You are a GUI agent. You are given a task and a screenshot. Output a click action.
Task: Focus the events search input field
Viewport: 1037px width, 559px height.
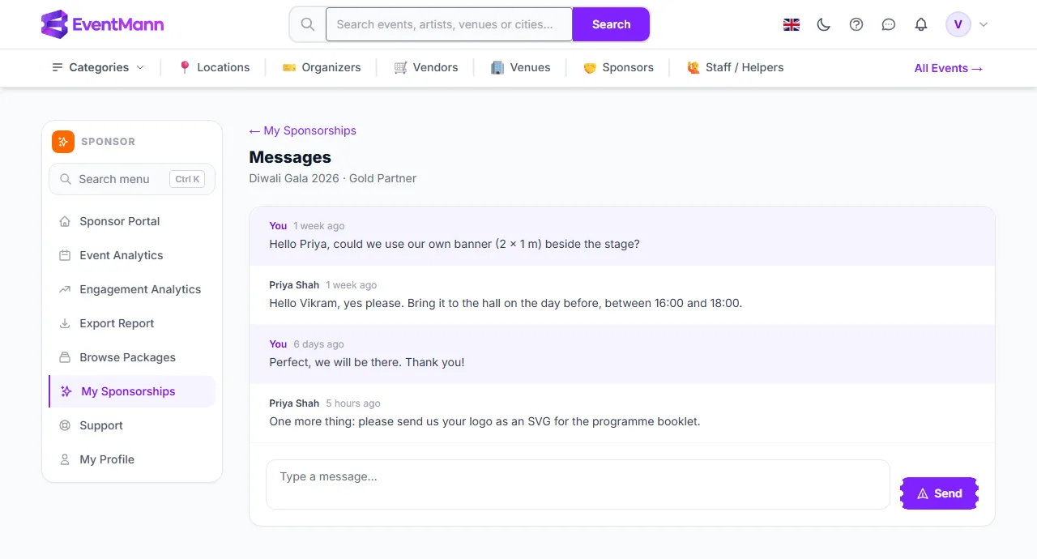450,24
